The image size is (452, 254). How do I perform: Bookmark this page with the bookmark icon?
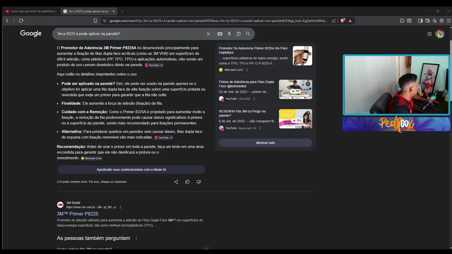point(95,21)
